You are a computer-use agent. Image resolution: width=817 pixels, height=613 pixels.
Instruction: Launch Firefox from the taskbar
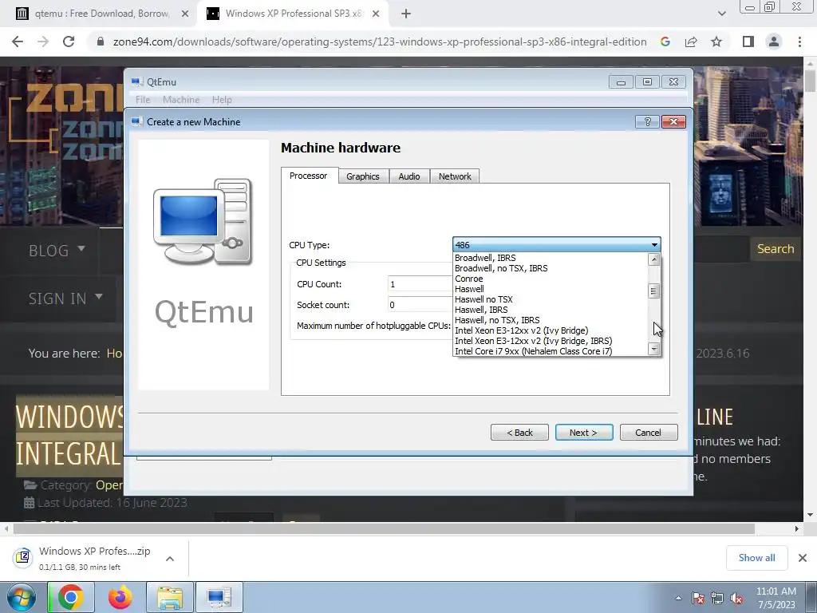120,597
